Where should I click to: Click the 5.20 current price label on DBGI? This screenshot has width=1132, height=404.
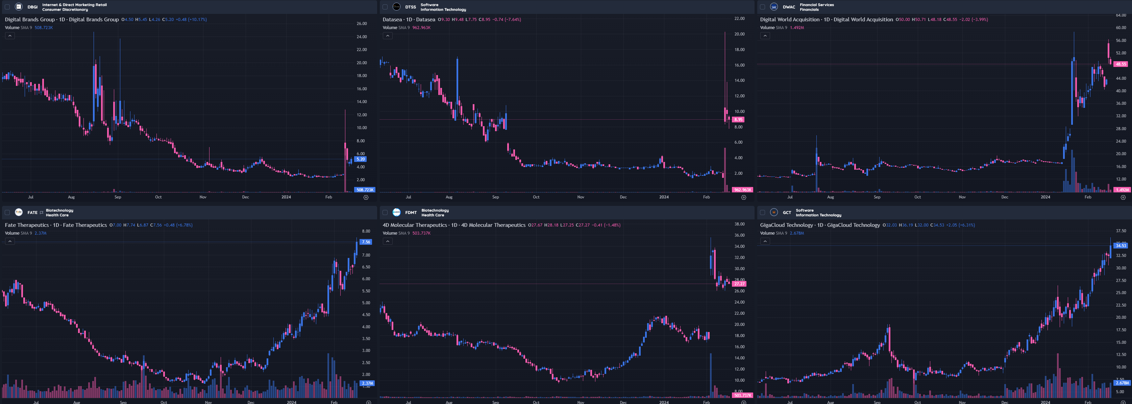pos(360,159)
